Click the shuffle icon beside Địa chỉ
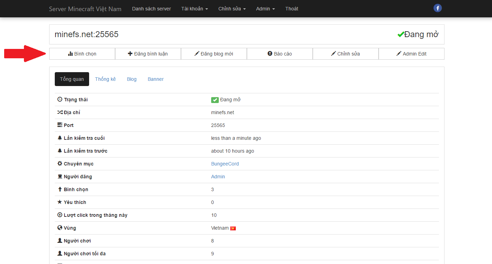 60,112
